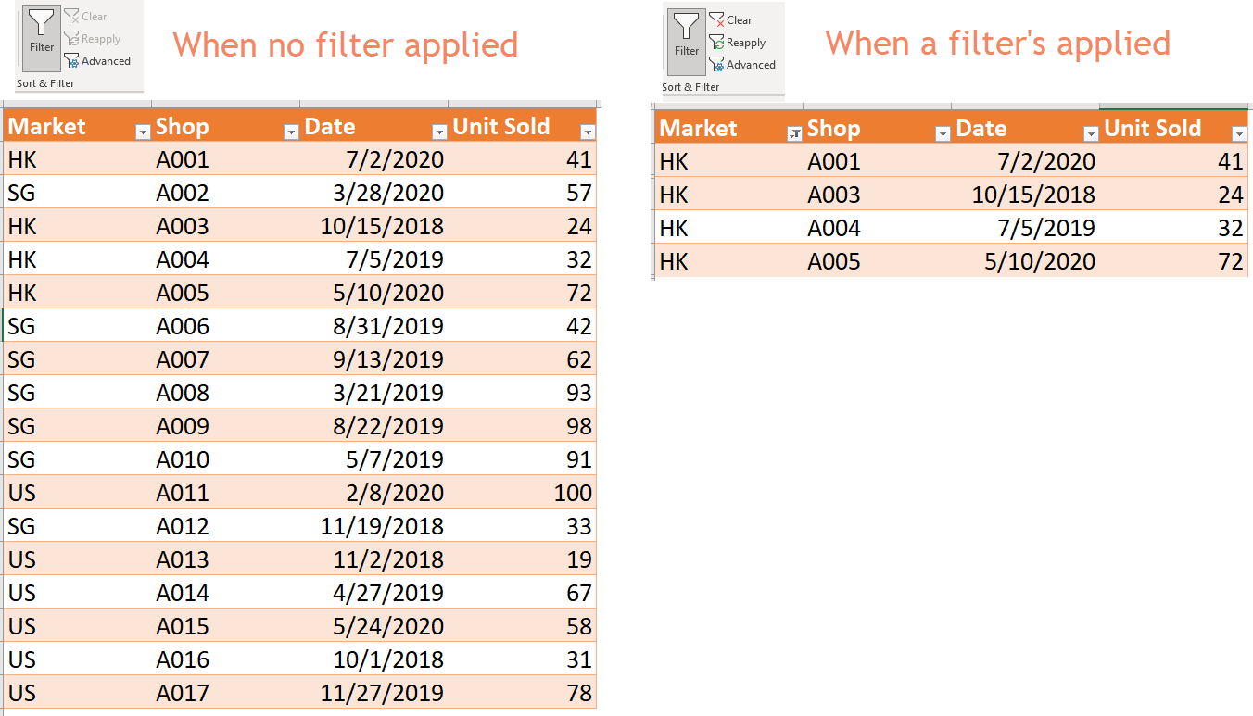Open the Filter tool in the right Sort & Filter group
Viewport: 1253px width, 716px height.
(x=686, y=42)
